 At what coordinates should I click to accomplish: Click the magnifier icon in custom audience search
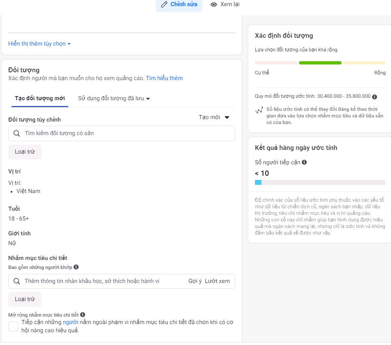pyautogui.click(x=17, y=133)
